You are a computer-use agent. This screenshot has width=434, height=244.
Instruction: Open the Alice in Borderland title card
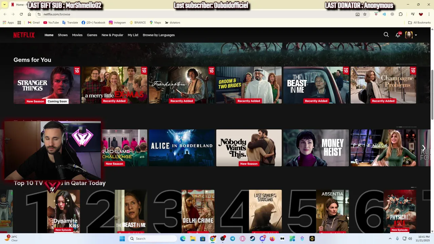(x=182, y=148)
